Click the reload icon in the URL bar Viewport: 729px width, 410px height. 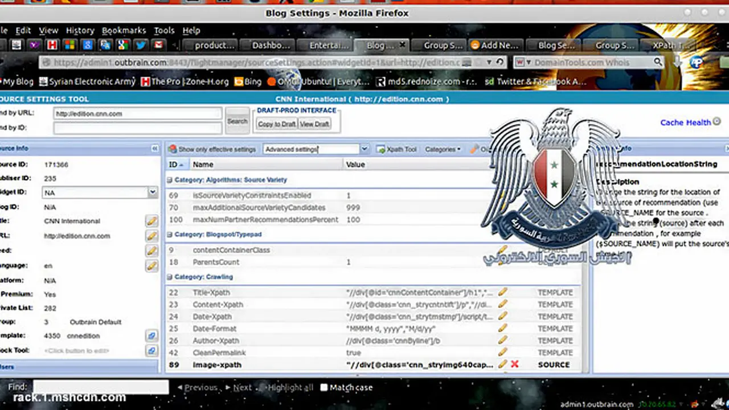(500, 62)
